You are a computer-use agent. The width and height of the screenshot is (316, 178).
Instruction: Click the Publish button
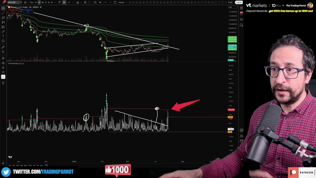pyautogui.click(x=239, y=2)
